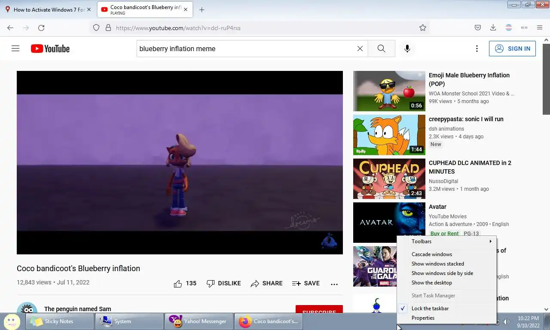Clear the search box text
Screen dimensions: 550x330
pyautogui.click(x=360, y=49)
